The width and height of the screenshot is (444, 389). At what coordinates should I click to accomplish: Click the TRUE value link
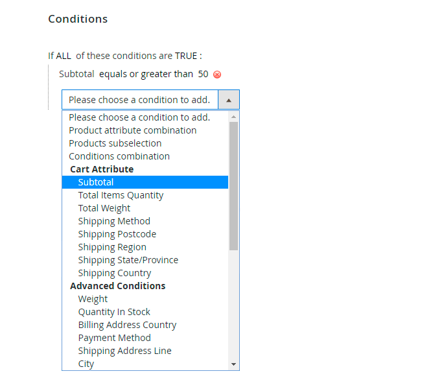tap(186, 56)
